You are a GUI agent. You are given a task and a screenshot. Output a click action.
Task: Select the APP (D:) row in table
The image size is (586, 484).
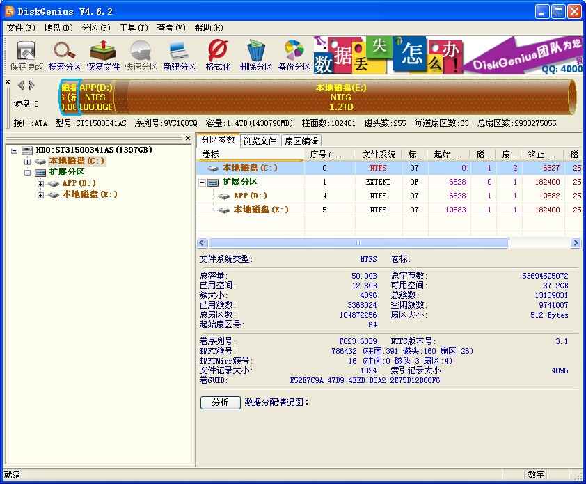[389, 196]
